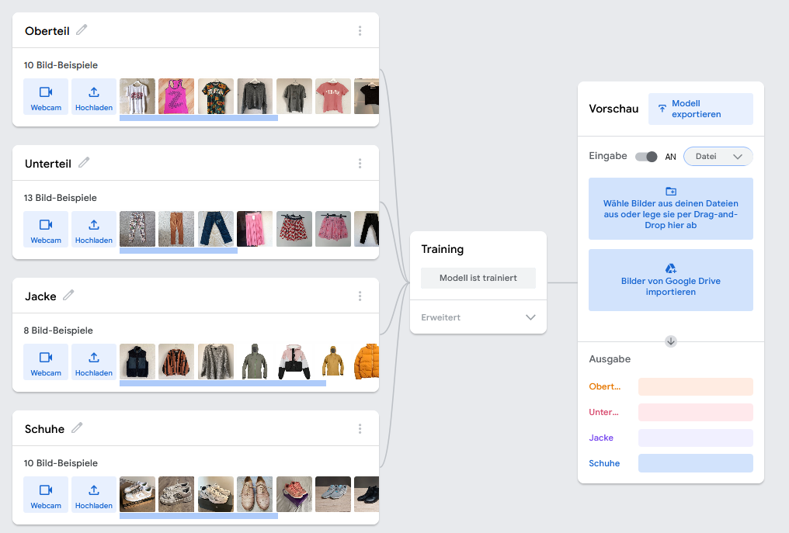Screen dimensions: 789x533
Task: Click Hochladen in the Schuhe class
Action: click(x=94, y=495)
